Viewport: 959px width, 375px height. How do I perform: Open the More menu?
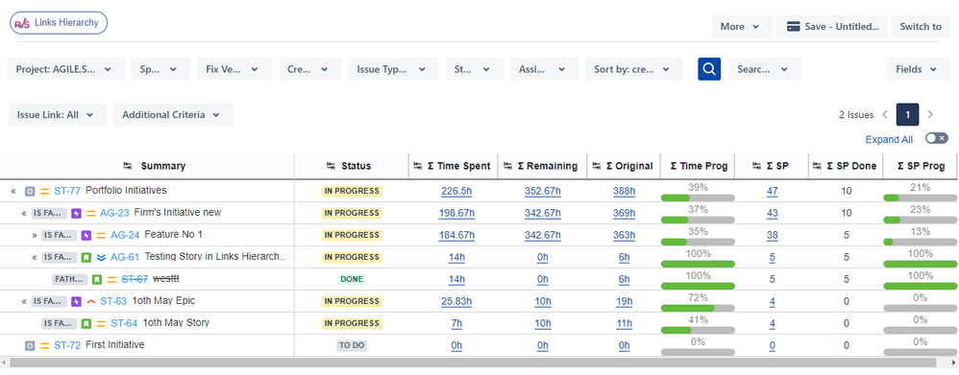tap(740, 26)
